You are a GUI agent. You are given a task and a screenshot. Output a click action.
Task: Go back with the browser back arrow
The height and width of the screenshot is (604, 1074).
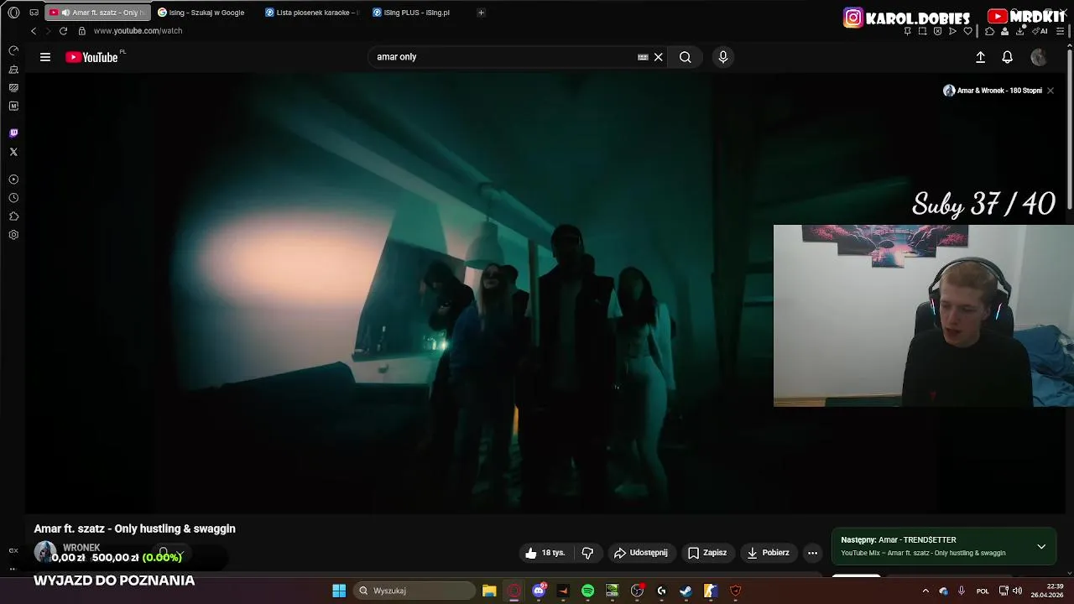click(x=34, y=31)
